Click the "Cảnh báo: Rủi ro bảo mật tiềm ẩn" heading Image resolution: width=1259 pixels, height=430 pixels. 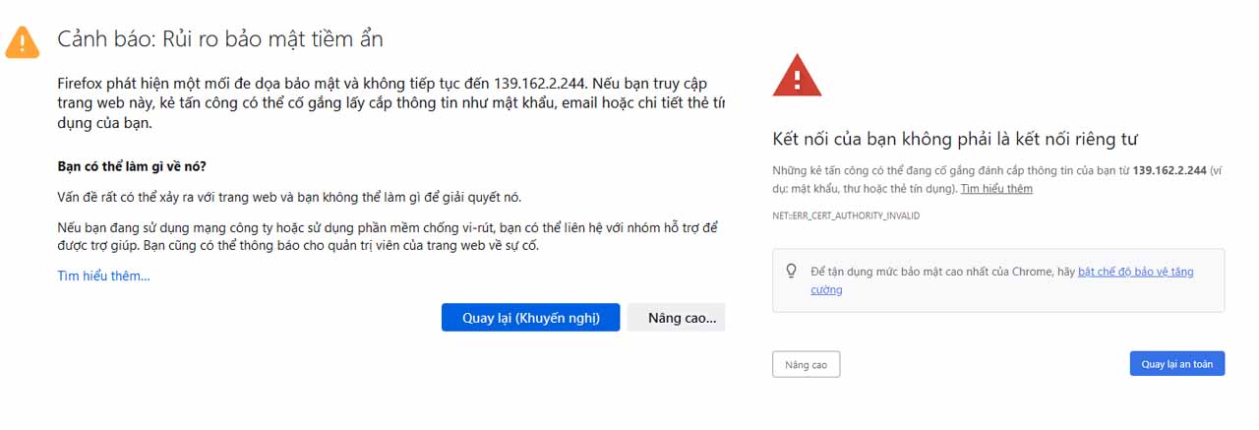(x=220, y=39)
